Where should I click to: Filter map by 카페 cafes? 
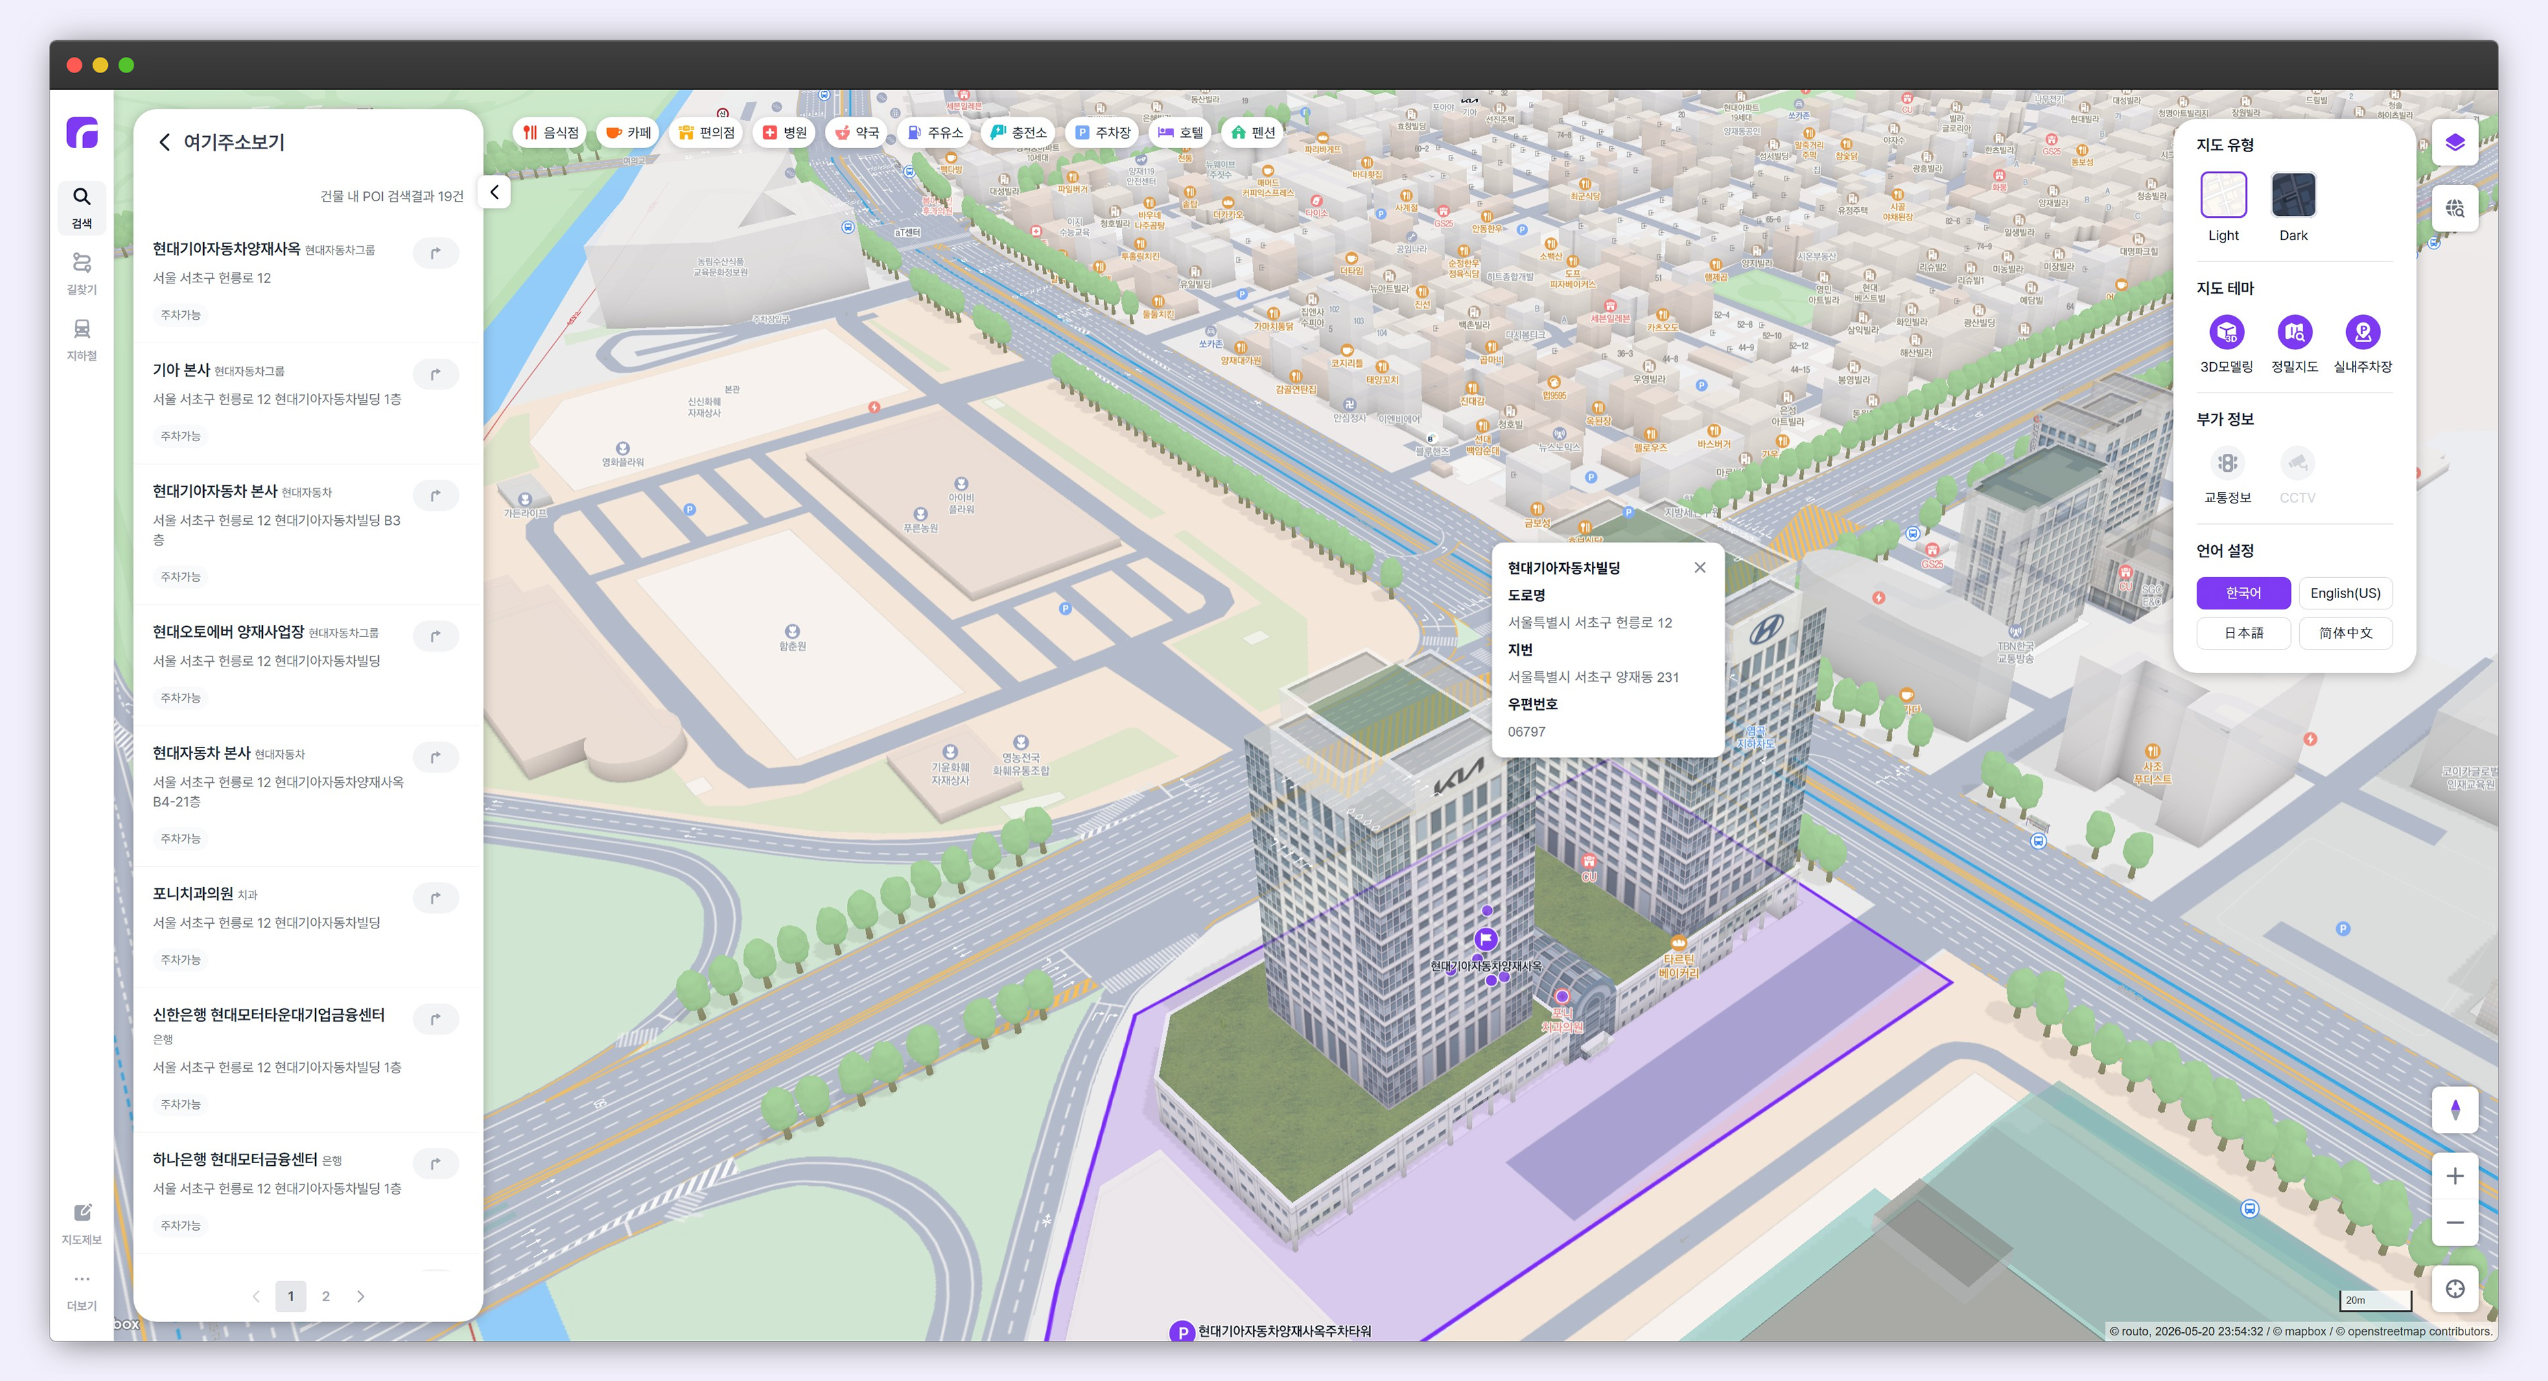[628, 133]
